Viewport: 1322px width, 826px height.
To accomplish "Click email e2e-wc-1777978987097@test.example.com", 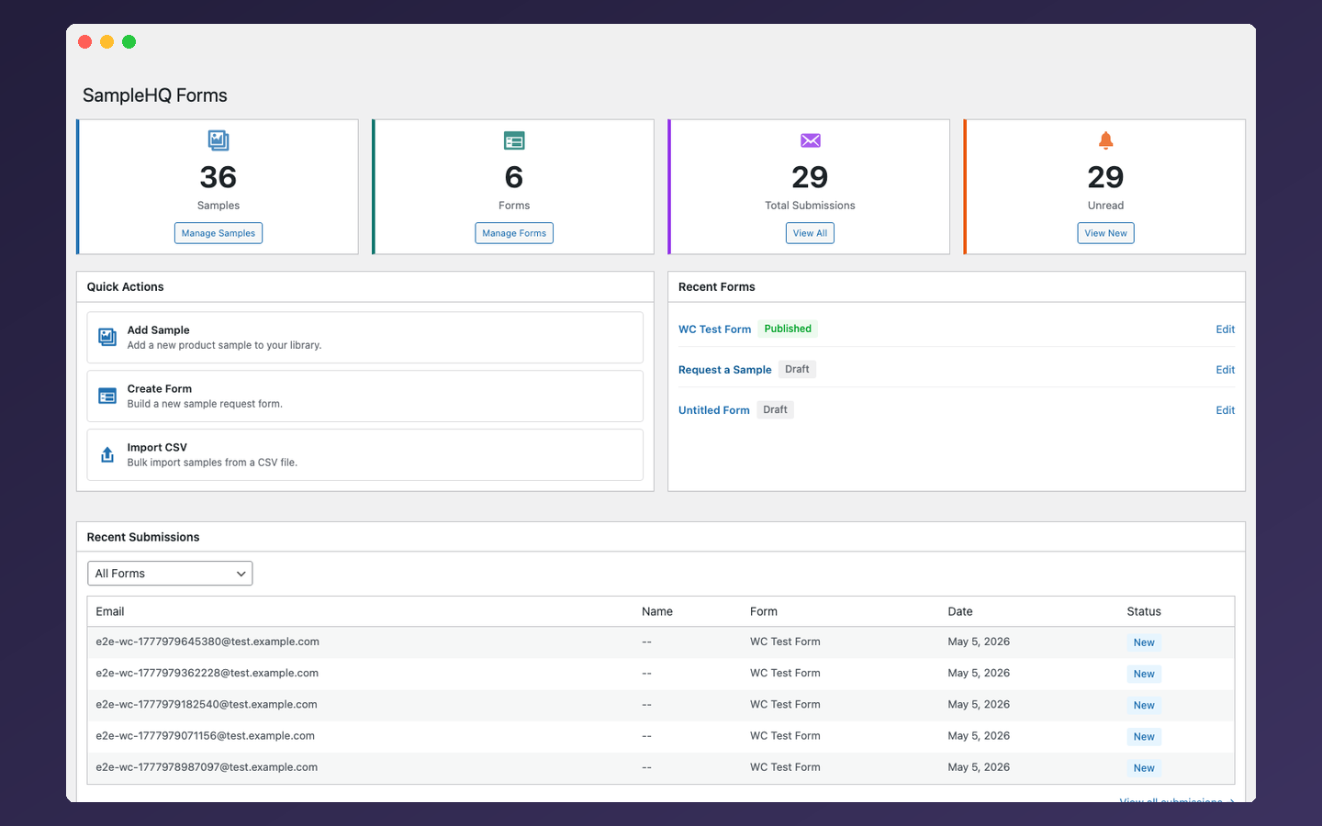I will click(207, 766).
